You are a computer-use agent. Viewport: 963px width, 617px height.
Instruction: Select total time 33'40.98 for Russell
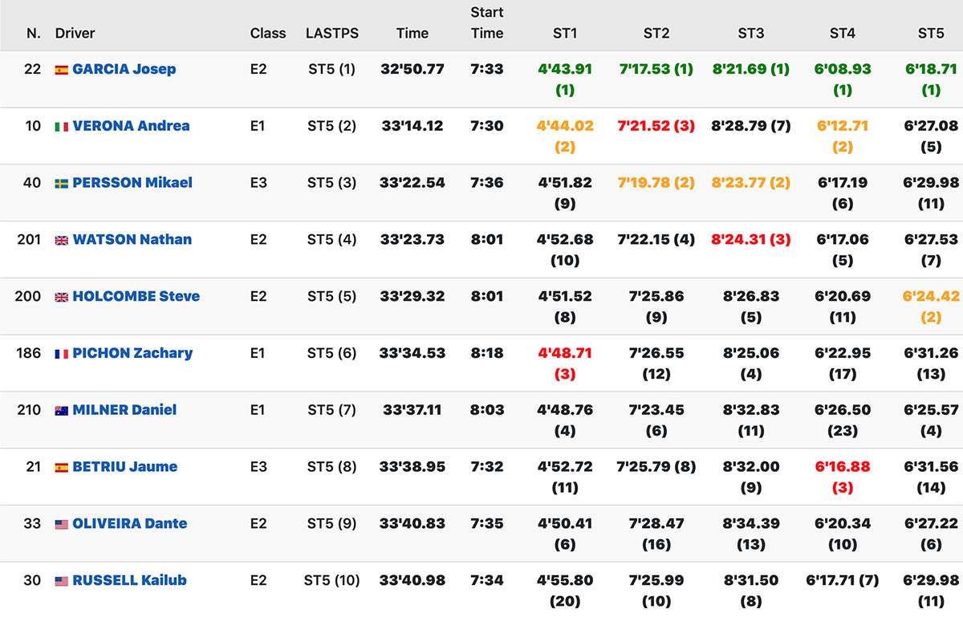point(412,582)
